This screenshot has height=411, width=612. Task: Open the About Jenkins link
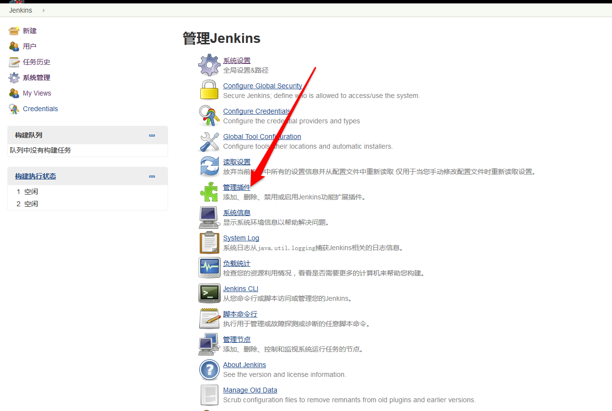(x=245, y=365)
